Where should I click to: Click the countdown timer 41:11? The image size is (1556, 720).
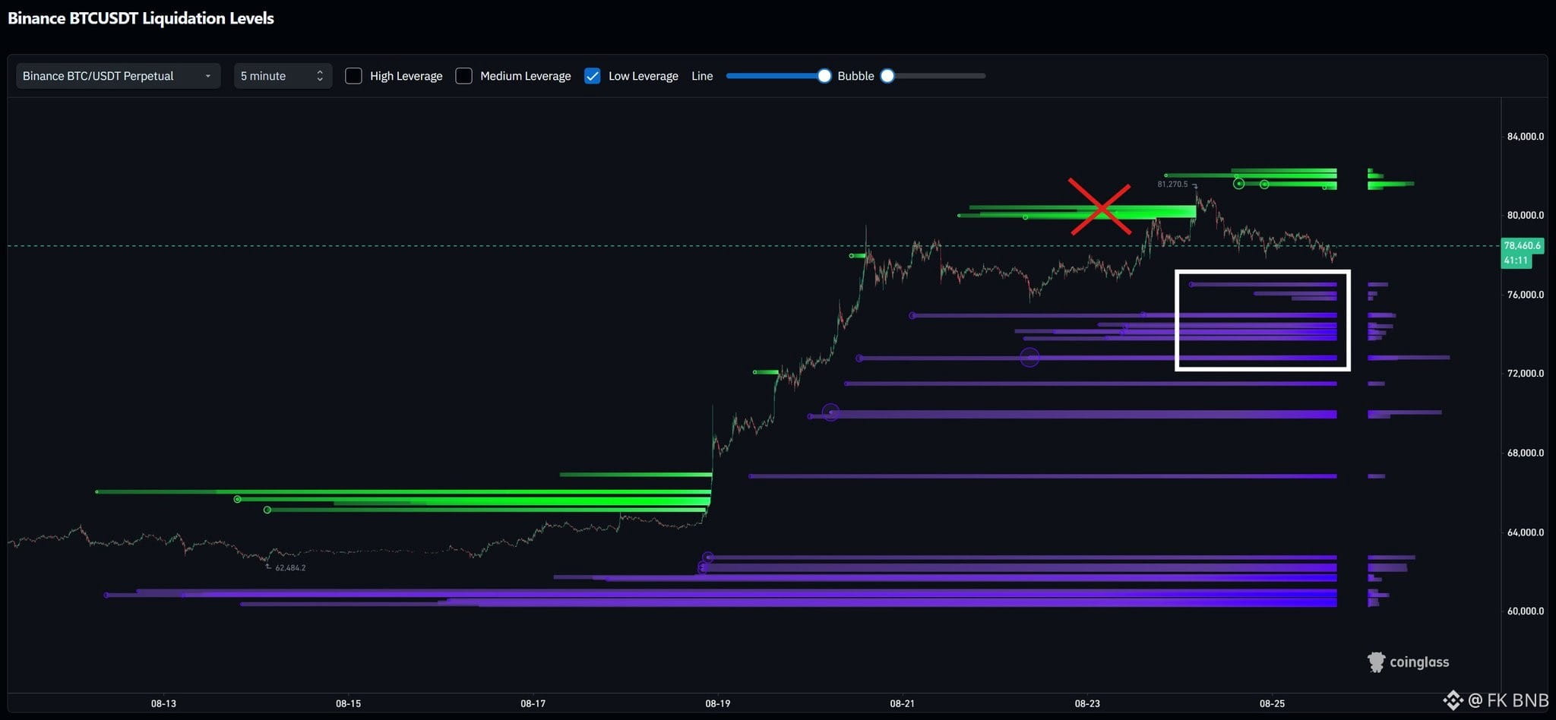[x=1516, y=261]
